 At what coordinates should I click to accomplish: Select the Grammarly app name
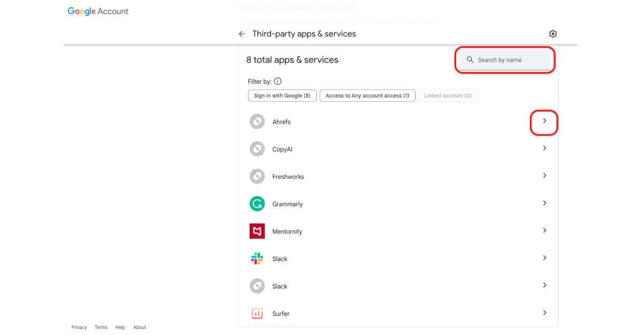point(287,204)
